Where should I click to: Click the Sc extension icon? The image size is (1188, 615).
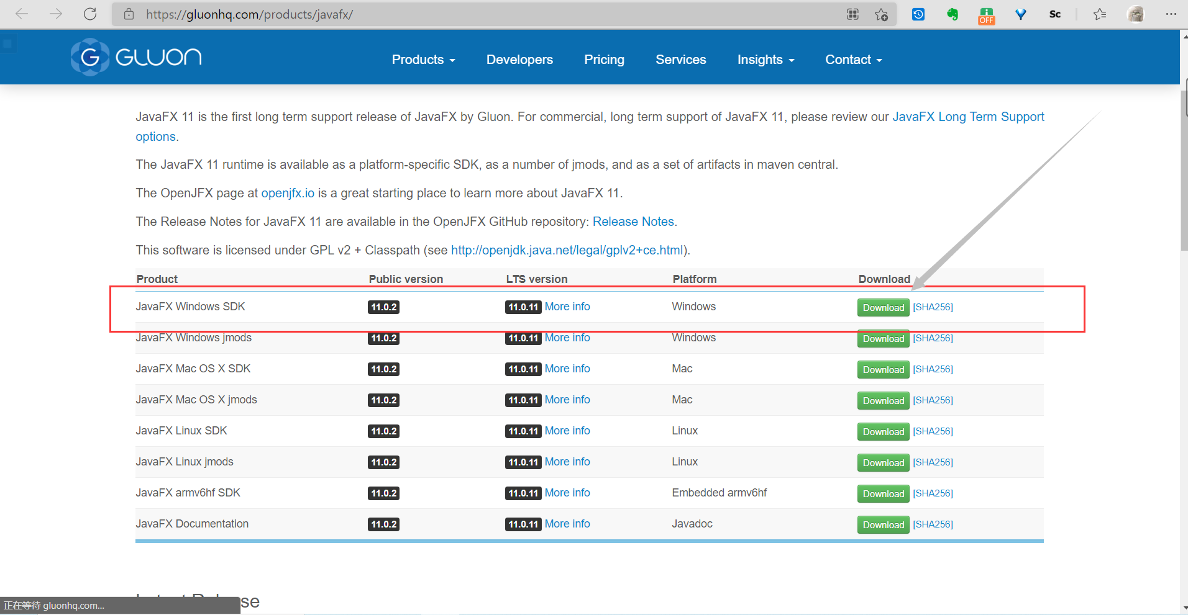1054,14
